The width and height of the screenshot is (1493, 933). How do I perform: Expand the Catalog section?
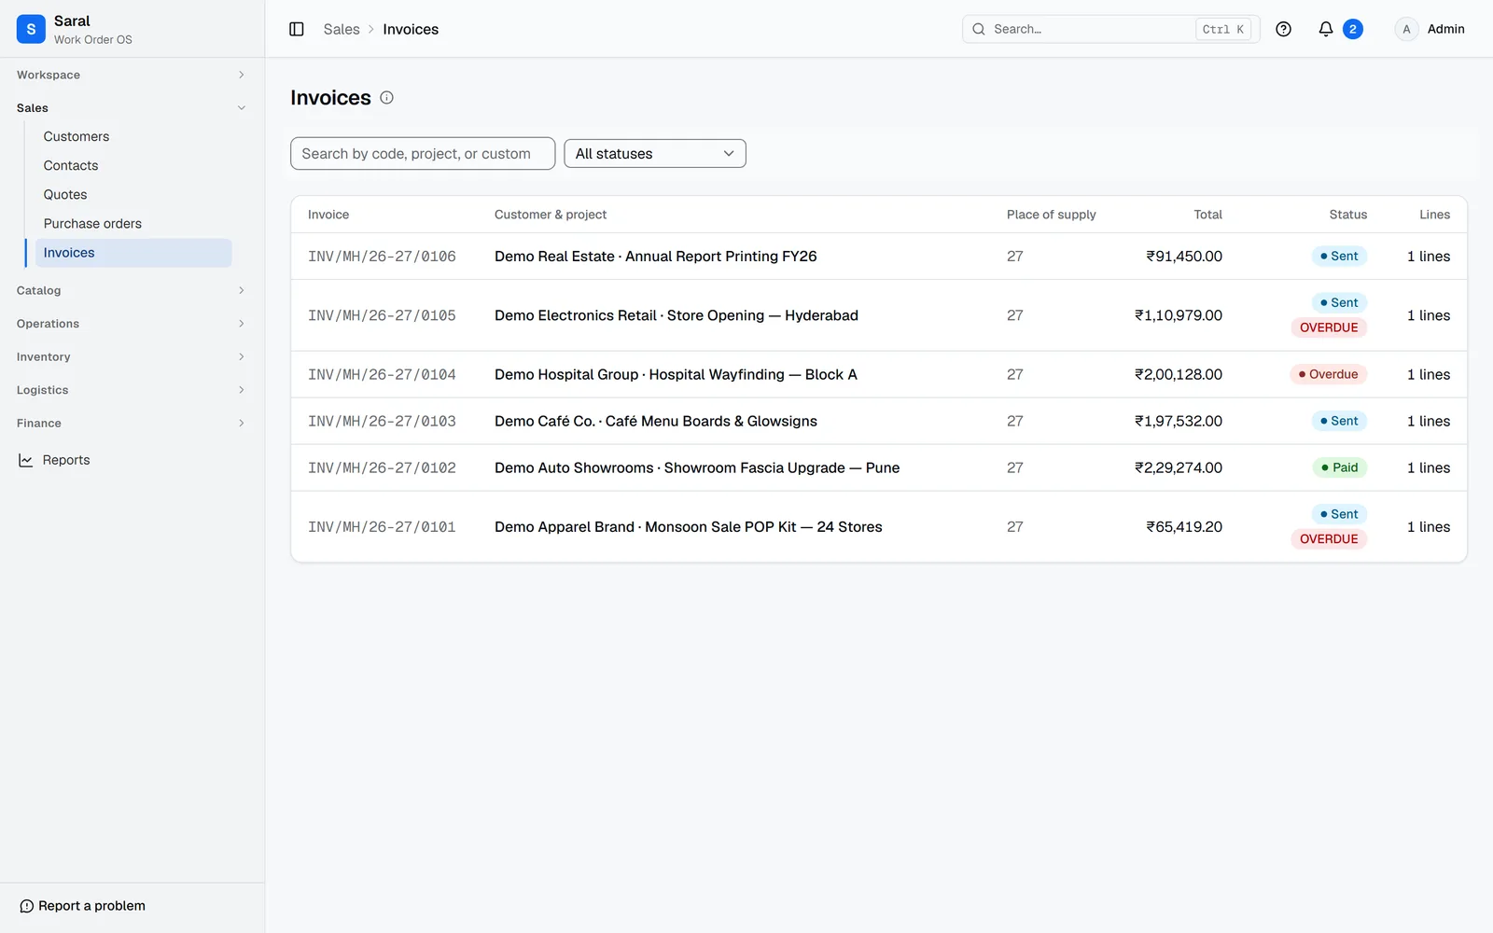(x=132, y=290)
